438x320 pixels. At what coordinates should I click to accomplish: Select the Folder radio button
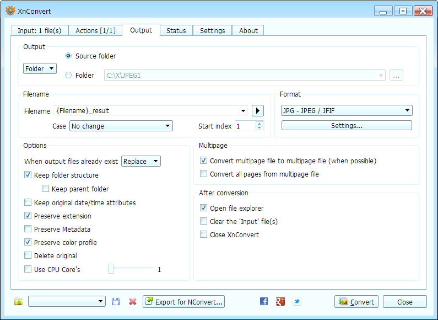(68, 75)
